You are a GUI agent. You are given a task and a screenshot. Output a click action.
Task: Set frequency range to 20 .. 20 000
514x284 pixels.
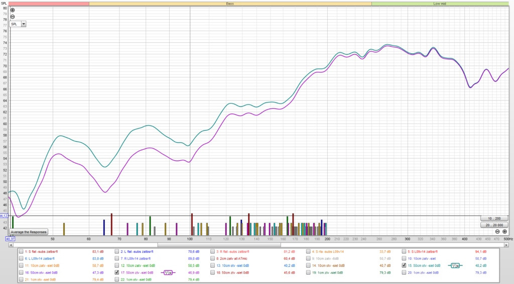click(494, 225)
